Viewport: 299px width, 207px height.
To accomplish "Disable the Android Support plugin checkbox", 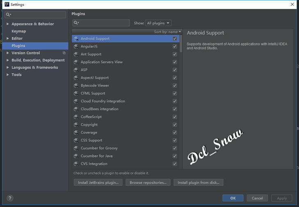I will 175,38.
